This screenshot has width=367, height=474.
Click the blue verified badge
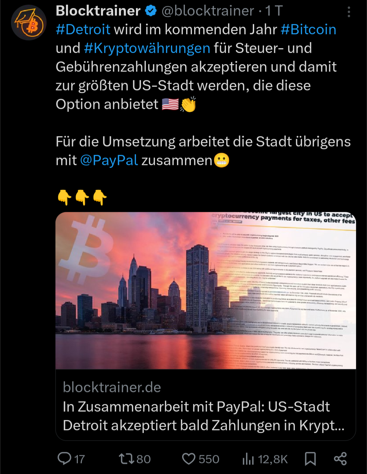[x=151, y=11]
